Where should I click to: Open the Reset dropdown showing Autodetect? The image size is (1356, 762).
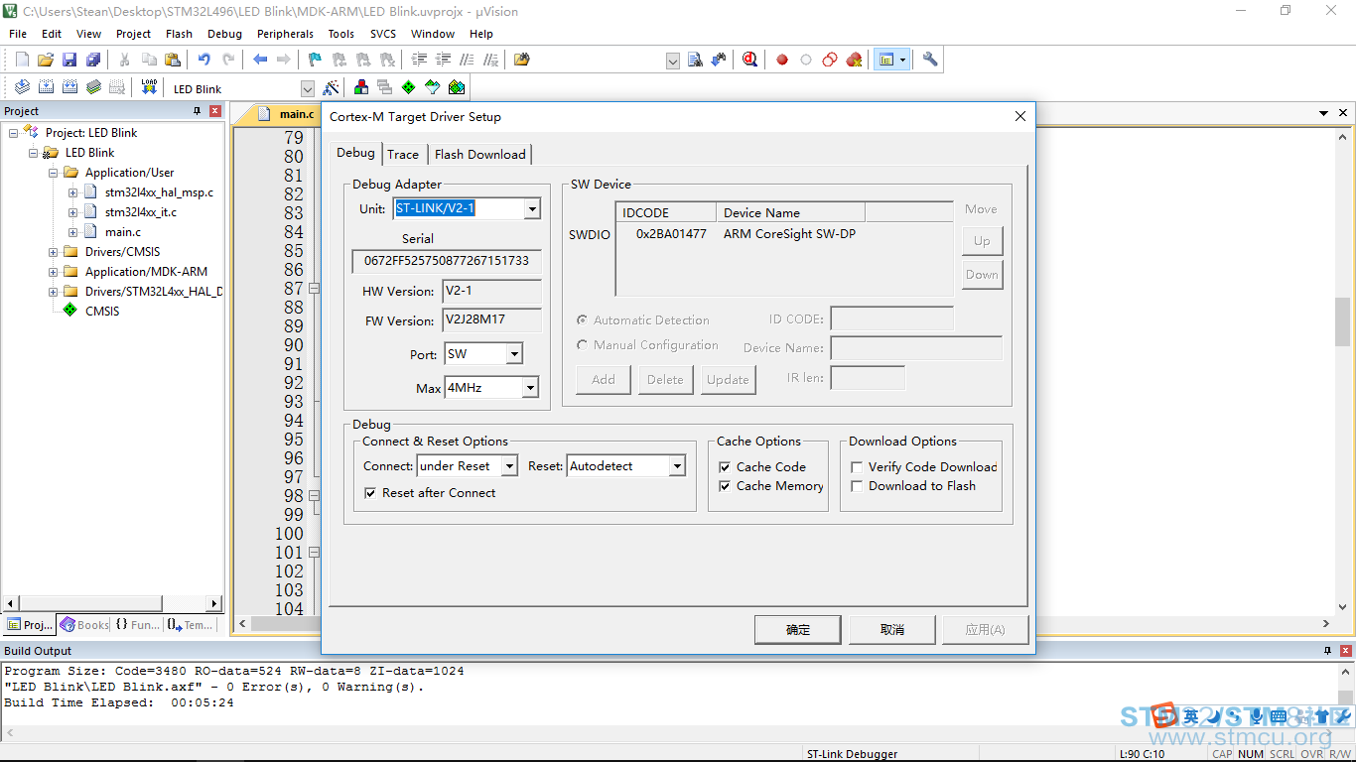click(x=677, y=466)
